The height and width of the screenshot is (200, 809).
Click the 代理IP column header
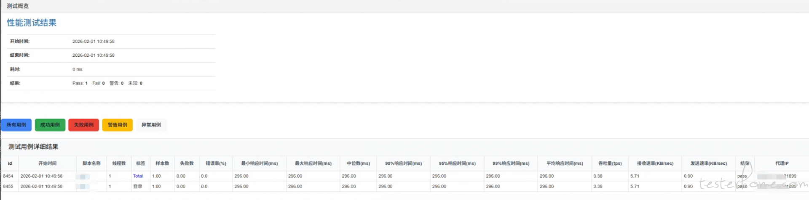[x=782, y=163]
